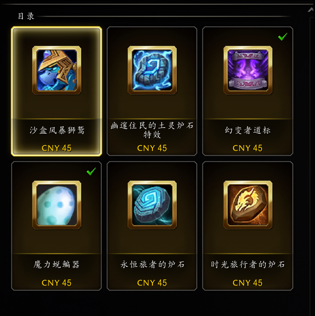Click the 沙盒风暴狮鹫 mount icon

(x=56, y=70)
